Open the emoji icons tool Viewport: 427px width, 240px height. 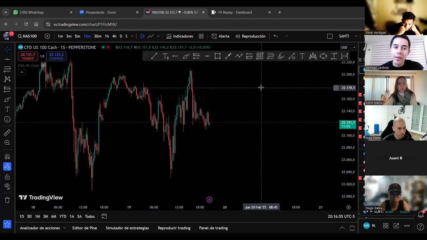(x=7, y=119)
